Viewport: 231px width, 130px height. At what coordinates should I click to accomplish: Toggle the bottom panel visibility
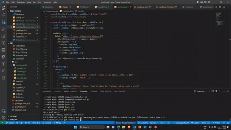(x=201, y=2)
